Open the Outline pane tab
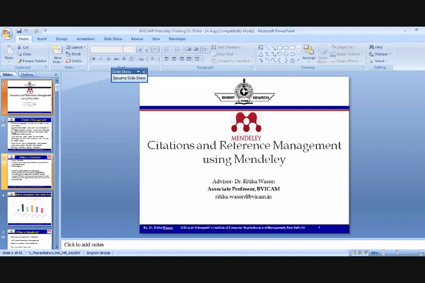The height and width of the screenshot is (283, 425). [27, 75]
